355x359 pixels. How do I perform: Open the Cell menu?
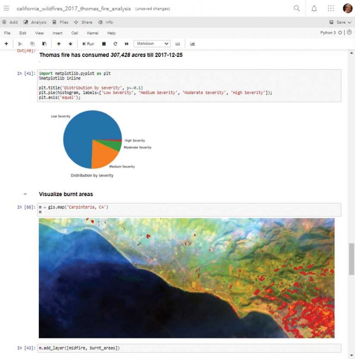(x=74, y=33)
